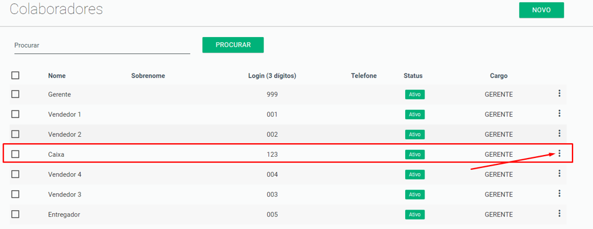Click the Login (3 dígitos) column header
This screenshot has width=593, height=229.
272,76
